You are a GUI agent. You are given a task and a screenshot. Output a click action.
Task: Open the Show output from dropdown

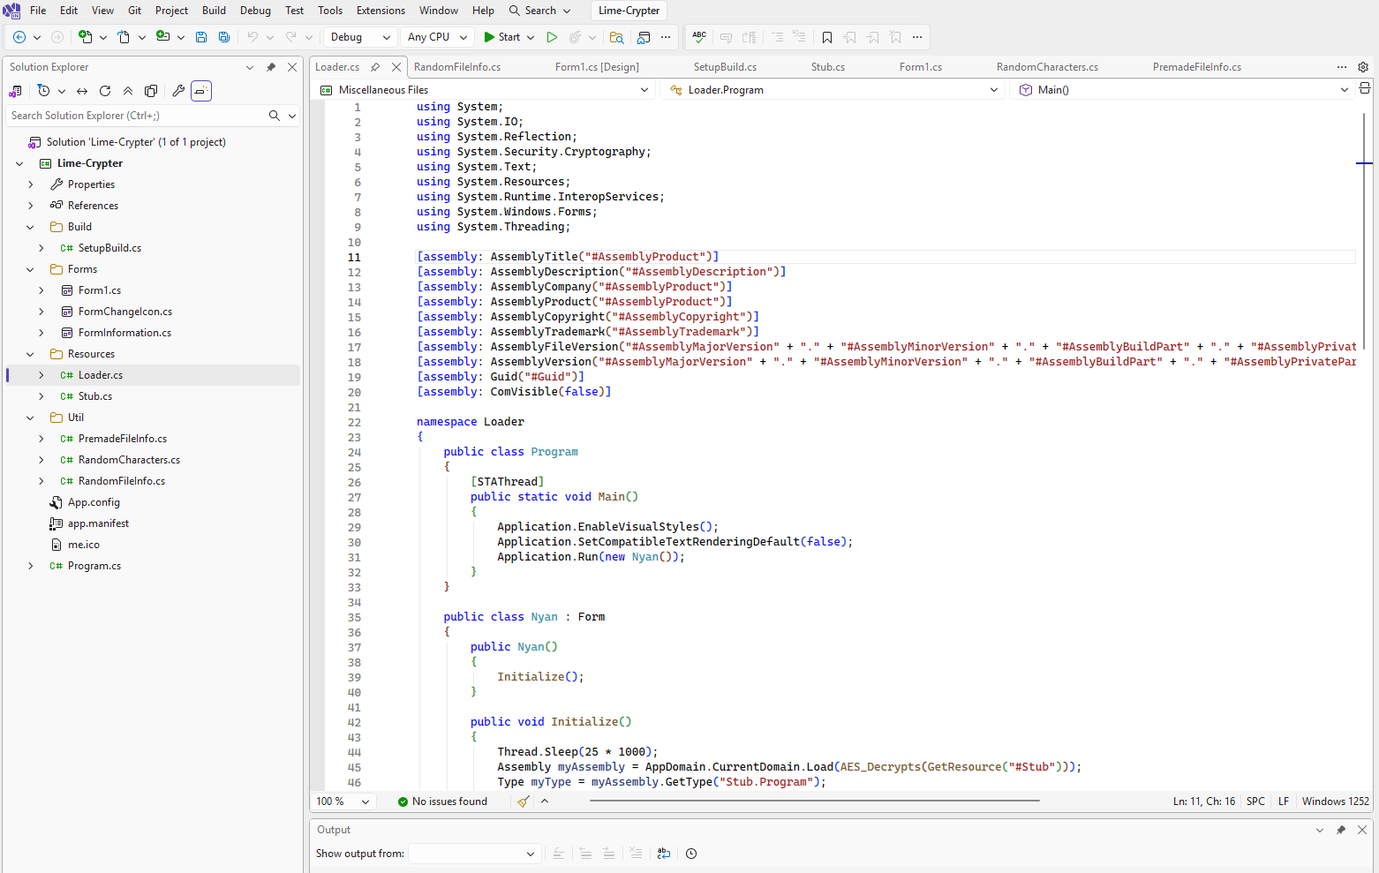click(474, 854)
